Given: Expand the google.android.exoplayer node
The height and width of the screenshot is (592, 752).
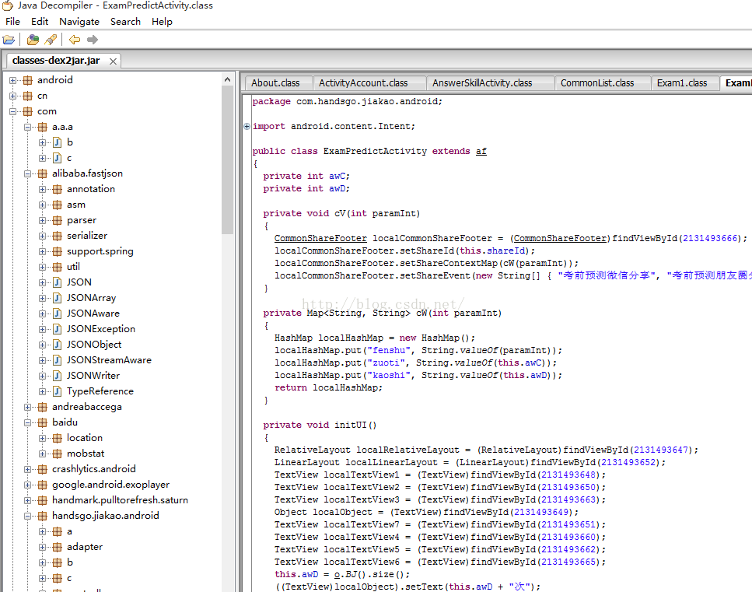Looking at the screenshot, I should (27, 485).
